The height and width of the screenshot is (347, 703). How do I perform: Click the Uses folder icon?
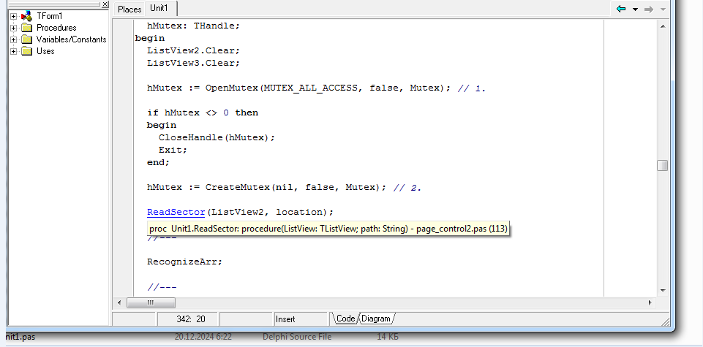[x=26, y=51]
